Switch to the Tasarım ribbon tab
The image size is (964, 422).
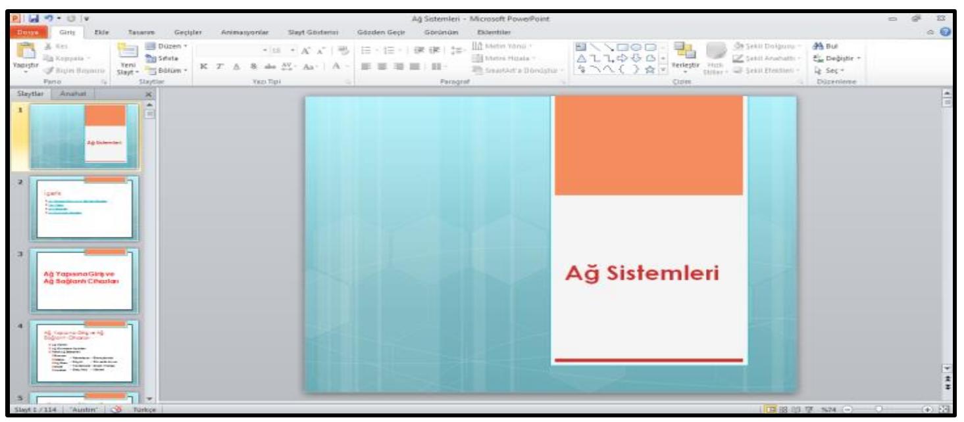click(140, 34)
